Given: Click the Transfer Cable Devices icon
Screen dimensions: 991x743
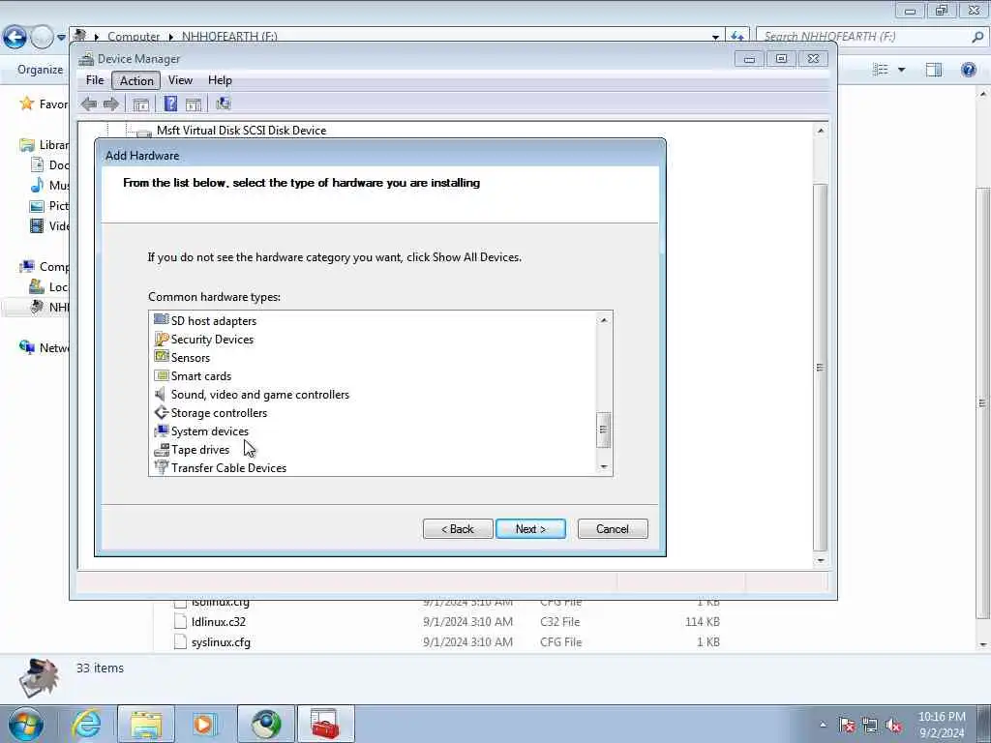Looking at the screenshot, I should 162,467.
